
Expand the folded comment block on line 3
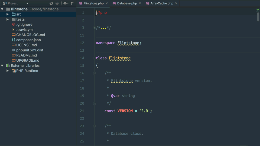(94, 28)
